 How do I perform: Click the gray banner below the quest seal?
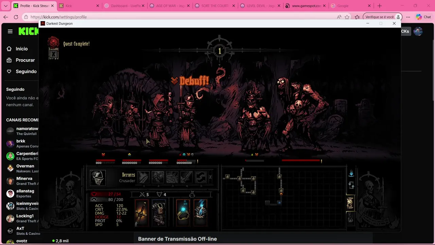pyautogui.click(x=53, y=54)
